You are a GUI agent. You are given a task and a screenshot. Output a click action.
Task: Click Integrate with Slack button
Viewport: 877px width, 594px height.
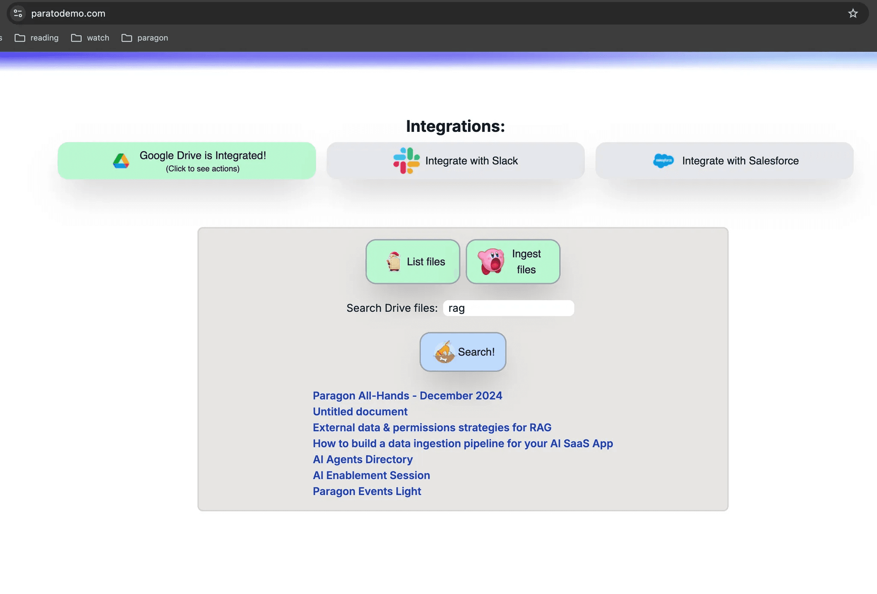455,161
